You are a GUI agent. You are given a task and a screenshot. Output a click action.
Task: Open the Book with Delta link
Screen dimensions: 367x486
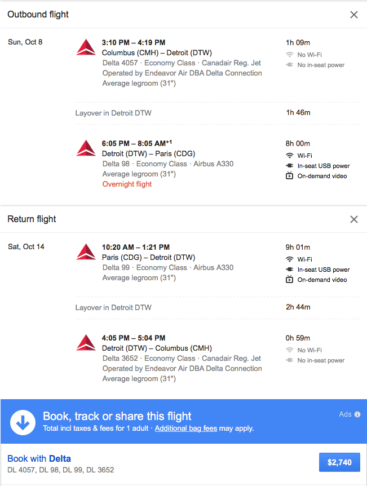click(x=39, y=458)
